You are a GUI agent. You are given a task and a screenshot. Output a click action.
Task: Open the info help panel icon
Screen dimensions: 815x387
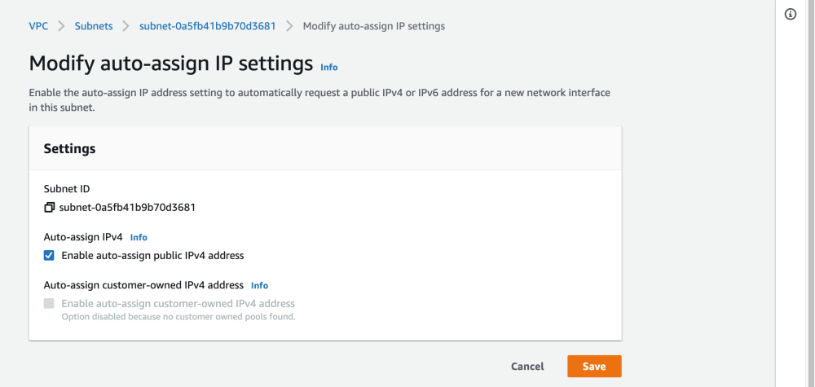790,15
